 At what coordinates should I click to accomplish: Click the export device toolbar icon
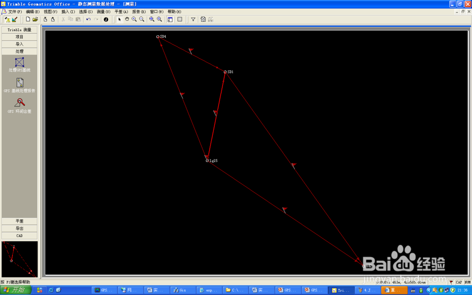pyautogui.click(x=53, y=19)
